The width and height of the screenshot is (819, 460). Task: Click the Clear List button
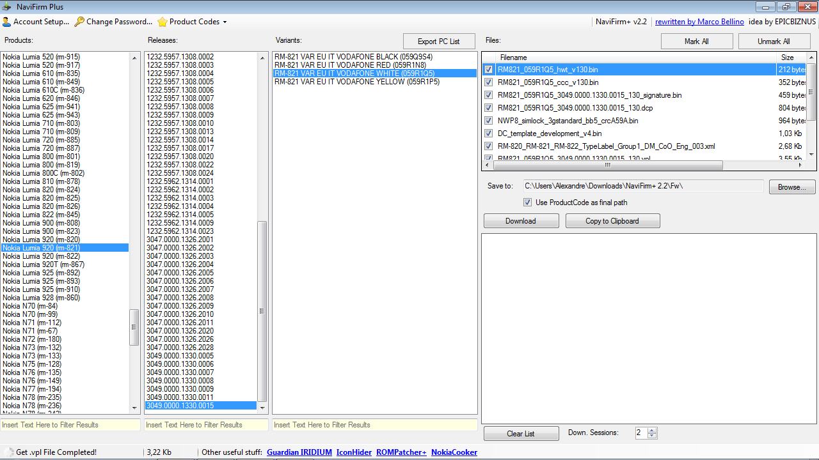pyautogui.click(x=521, y=434)
